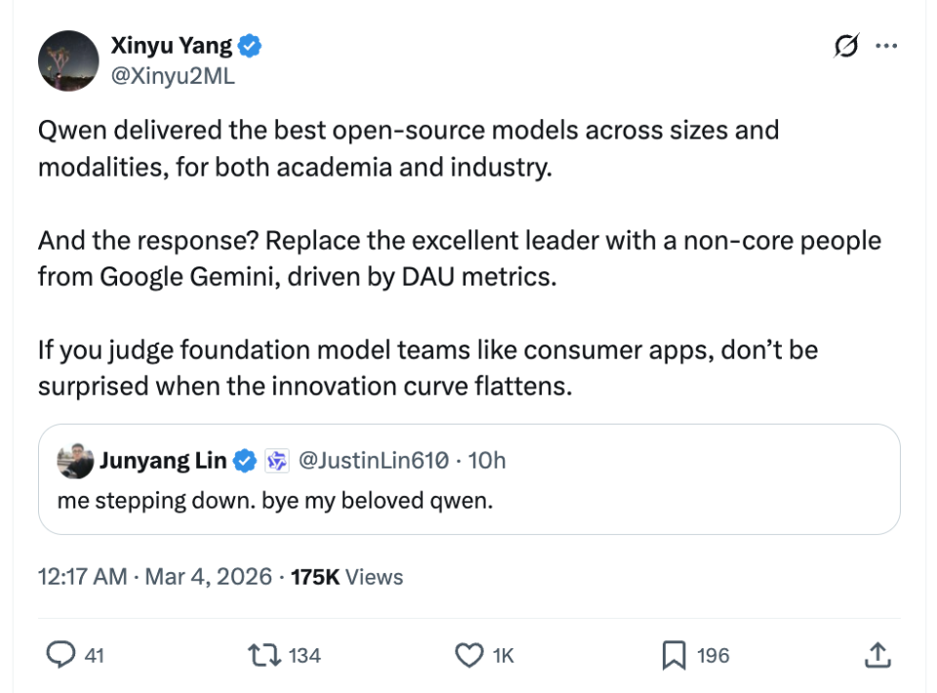937x693 pixels.
Task: Open the @JustinLin610 handle
Action: [374, 461]
